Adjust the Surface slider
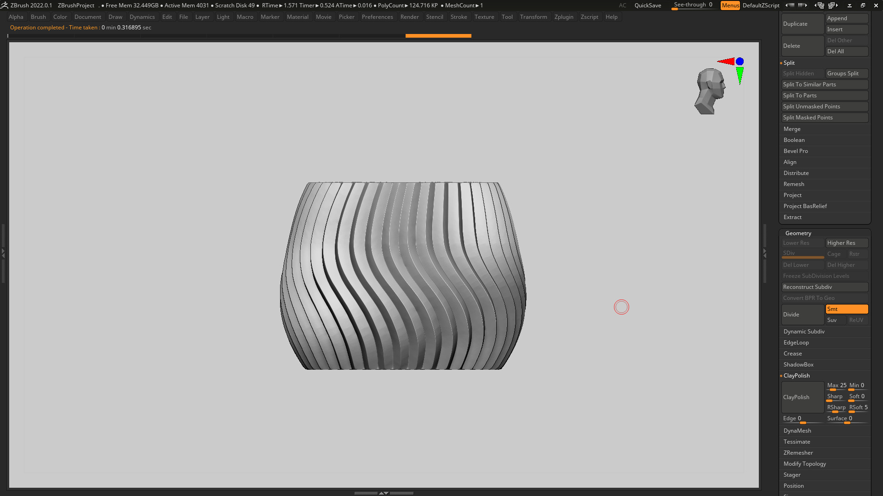 [x=847, y=419]
